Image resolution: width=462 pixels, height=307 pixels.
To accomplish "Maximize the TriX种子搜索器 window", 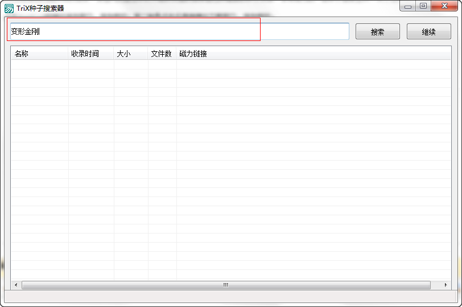I will coord(423,6).
